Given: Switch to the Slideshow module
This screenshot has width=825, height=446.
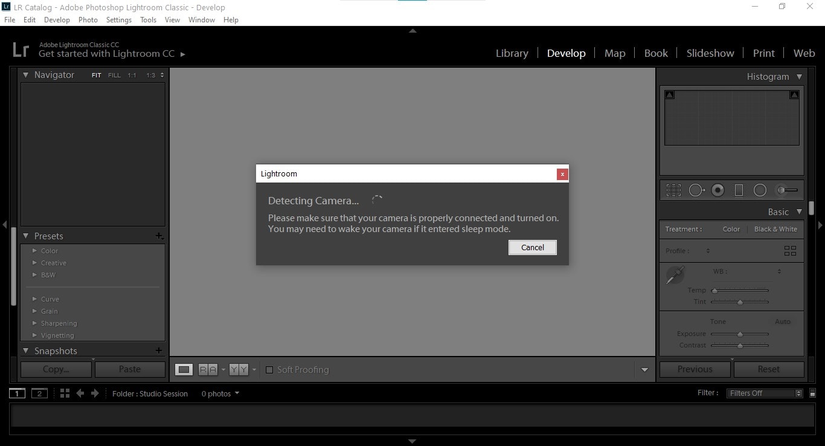Looking at the screenshot, I should [710, 53].
